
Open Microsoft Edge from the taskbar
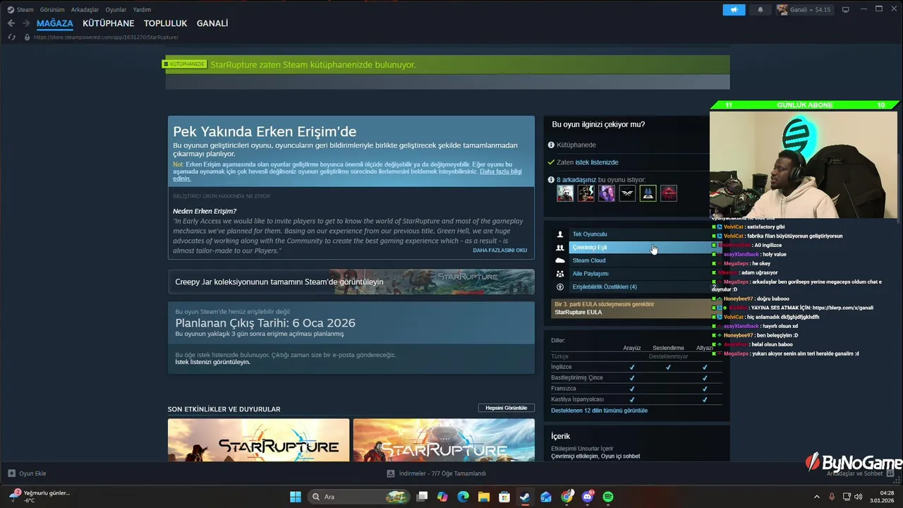pos(463,497)
